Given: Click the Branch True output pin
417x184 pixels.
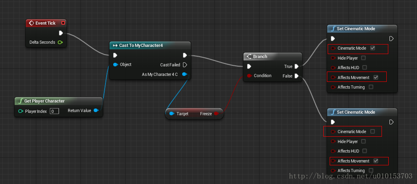Looking at the screenshot, I should 297,66.
